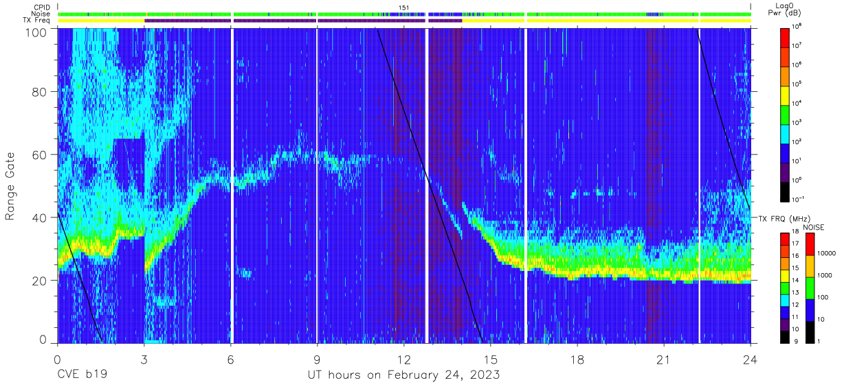Screen dimensions: 844x389
Task: Click the 'Noise' row label above the plot
Action: coord(41,14)
